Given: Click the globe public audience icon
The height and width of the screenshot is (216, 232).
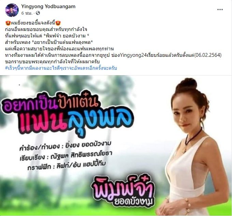Looking at the screenshot, I should pos(38,13).
